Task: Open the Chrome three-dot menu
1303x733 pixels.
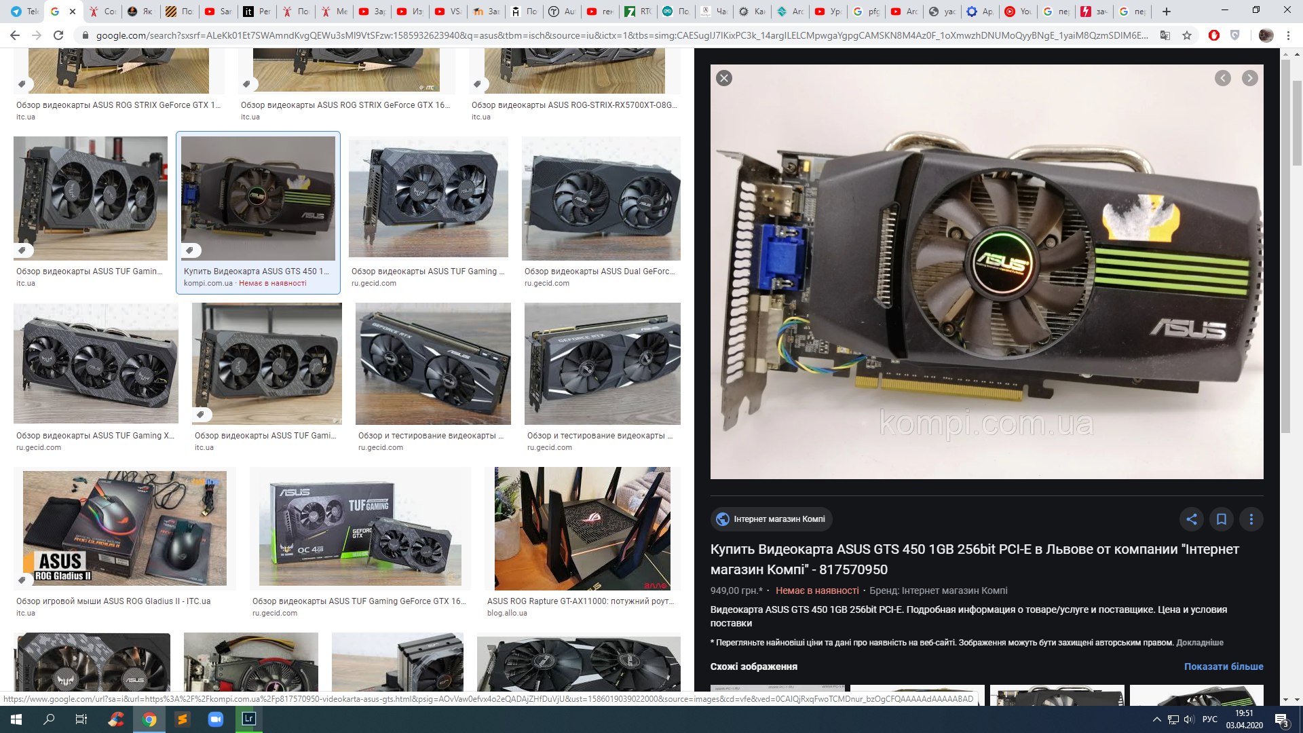Action: [x=1288, y=35]
